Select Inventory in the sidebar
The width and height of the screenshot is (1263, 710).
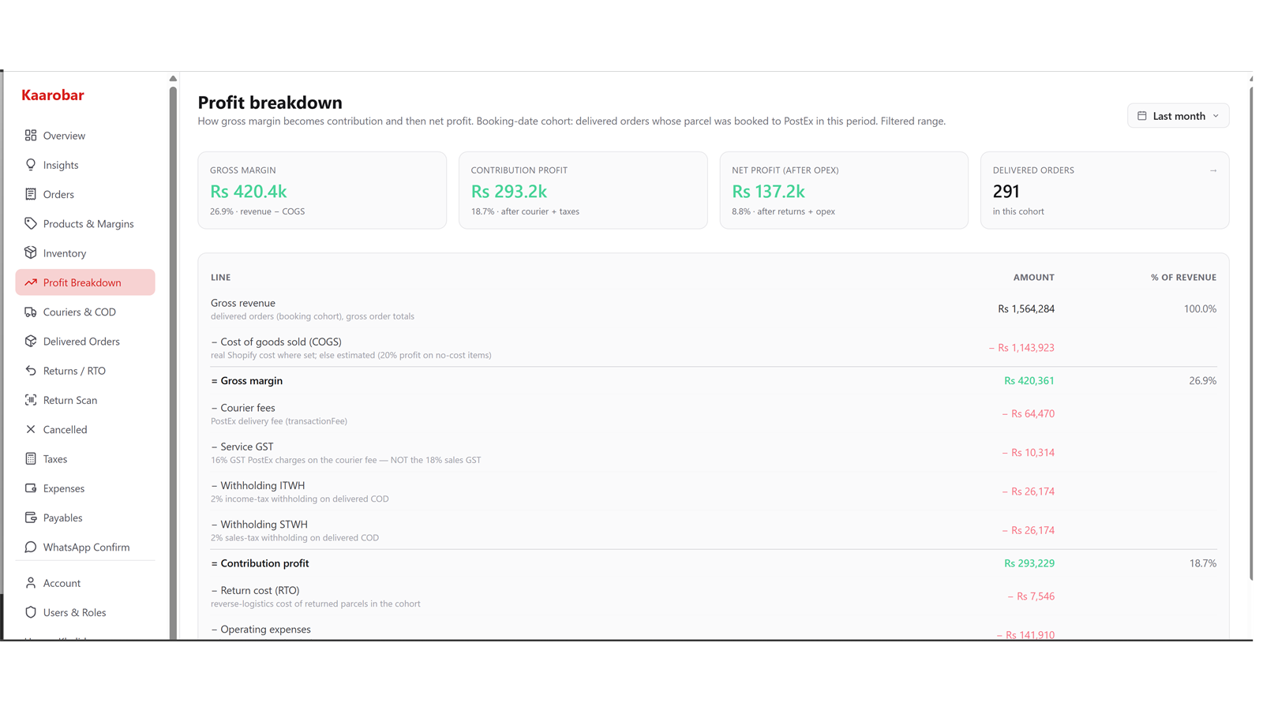tap(85, 252)
